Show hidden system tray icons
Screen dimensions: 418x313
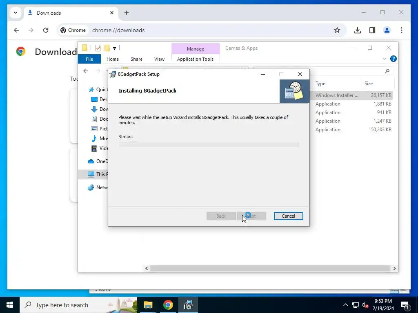click(x=345, y=305)
